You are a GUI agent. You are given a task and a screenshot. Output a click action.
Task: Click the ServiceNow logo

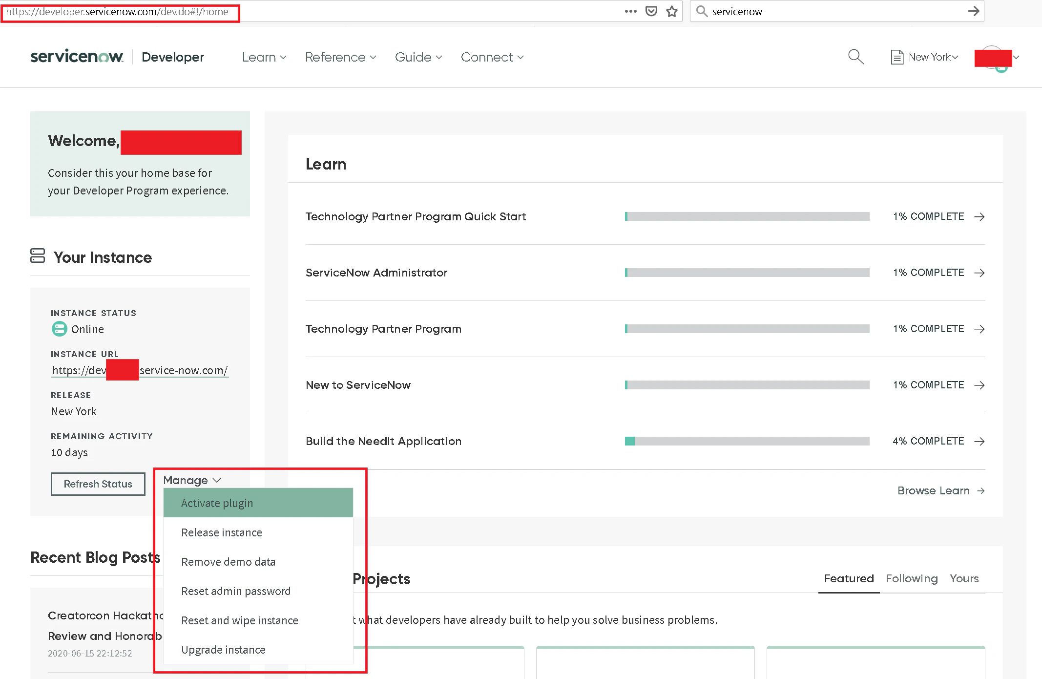pos(77,57)
